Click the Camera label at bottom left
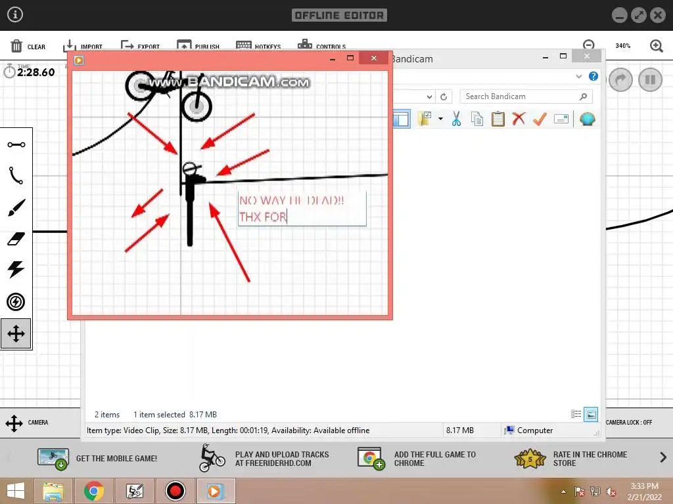This screenshot has height=504, width=673. (38, 423)
